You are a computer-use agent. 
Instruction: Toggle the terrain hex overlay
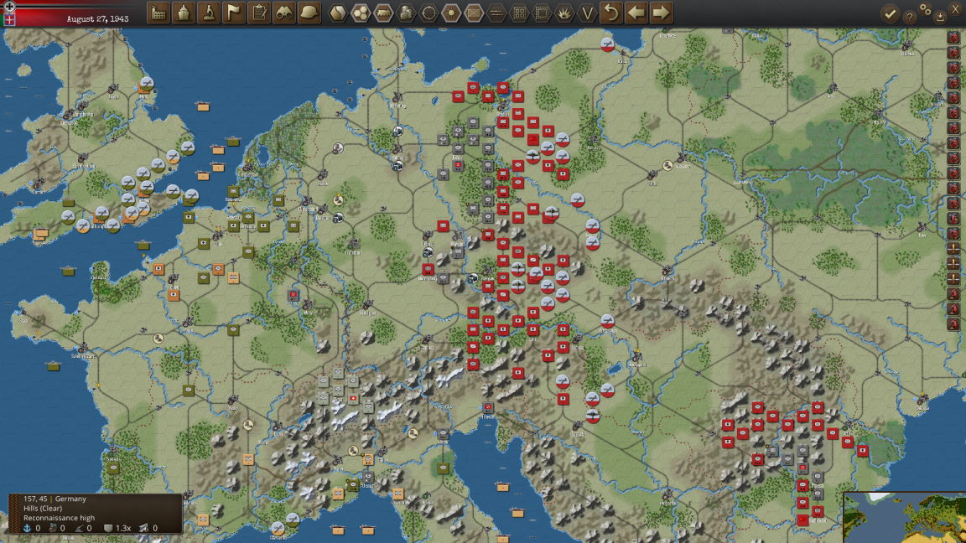click(338, 13)
